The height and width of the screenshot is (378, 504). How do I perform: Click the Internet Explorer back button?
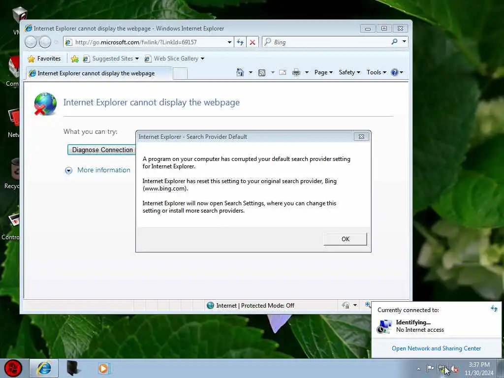tap(31, 42)
